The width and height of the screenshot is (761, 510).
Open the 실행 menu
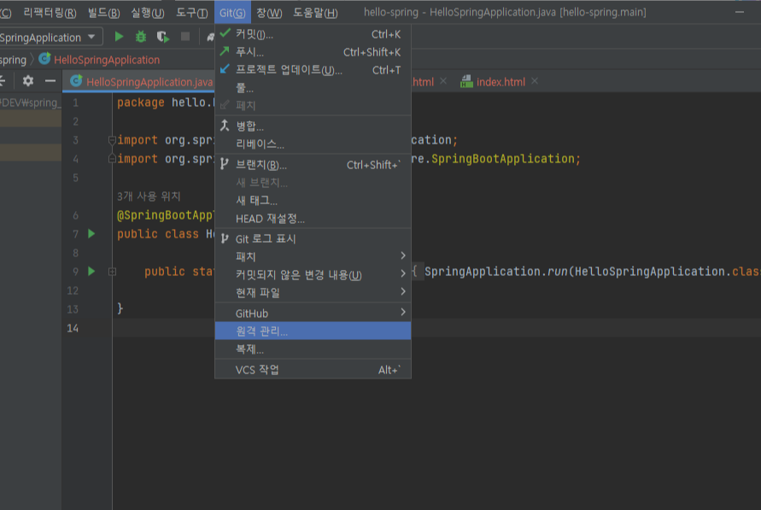[x=148, y=13]
